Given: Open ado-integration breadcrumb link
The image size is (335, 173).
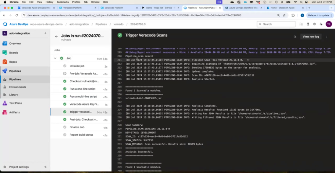Looking at the screenshot, I should 79,24.
